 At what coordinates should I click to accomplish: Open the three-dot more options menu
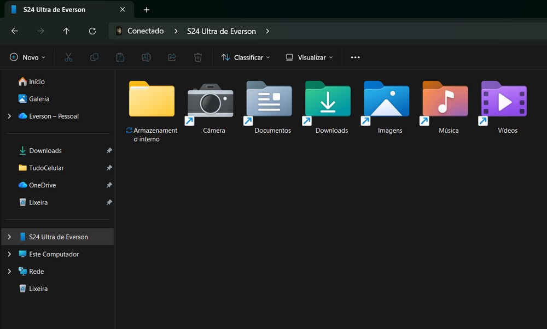[x=355, y=57]
